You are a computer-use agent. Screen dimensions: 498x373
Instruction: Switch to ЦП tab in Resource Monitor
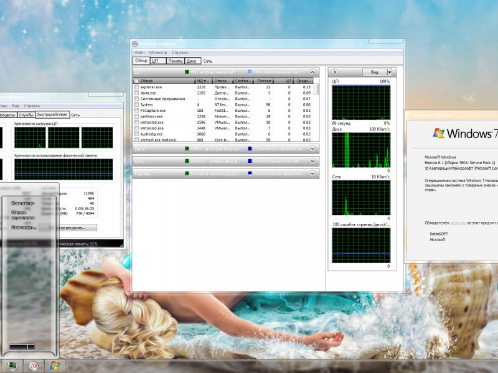point(158,61)
